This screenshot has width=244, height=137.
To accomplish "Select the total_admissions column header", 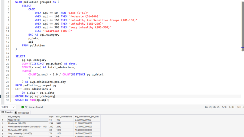I will pos(64,116).
